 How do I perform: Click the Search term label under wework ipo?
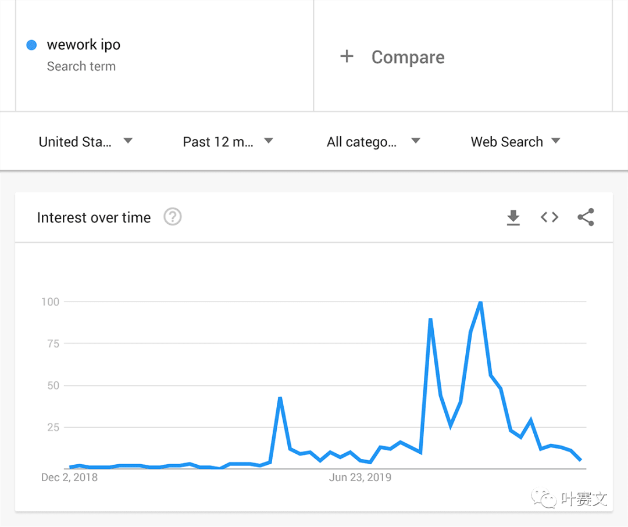(81, 66)
